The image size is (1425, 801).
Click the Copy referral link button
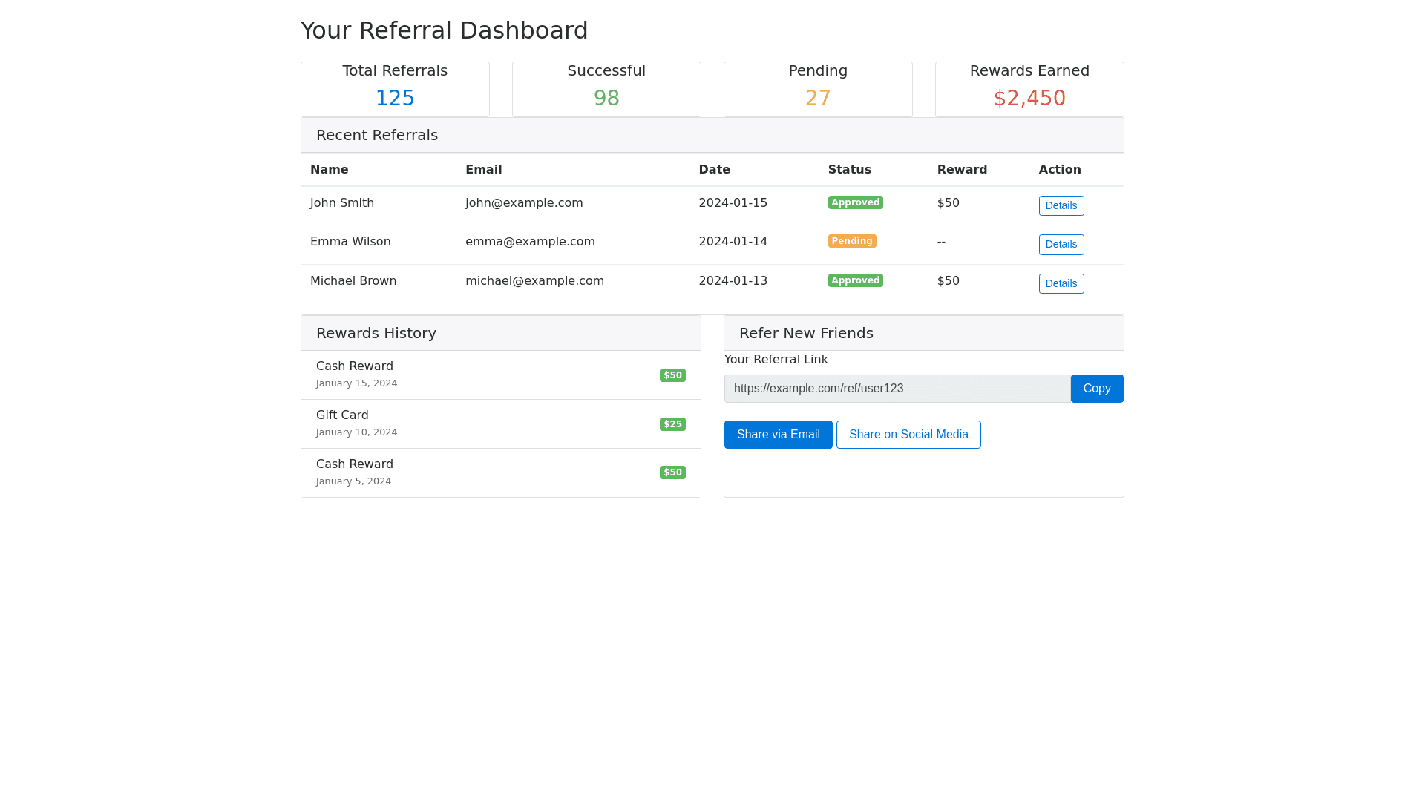click(1096, 389)
